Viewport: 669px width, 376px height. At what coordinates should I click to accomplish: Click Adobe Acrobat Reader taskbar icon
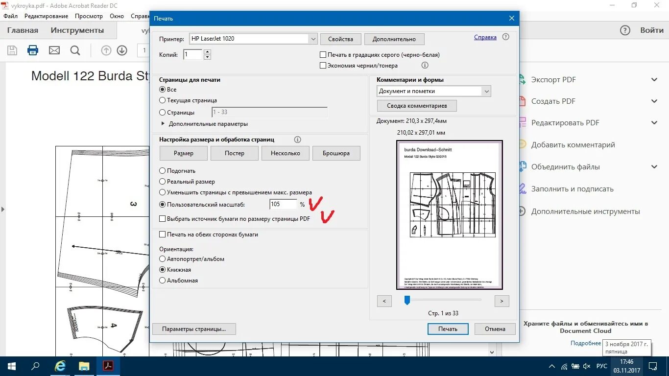[108, 366]
